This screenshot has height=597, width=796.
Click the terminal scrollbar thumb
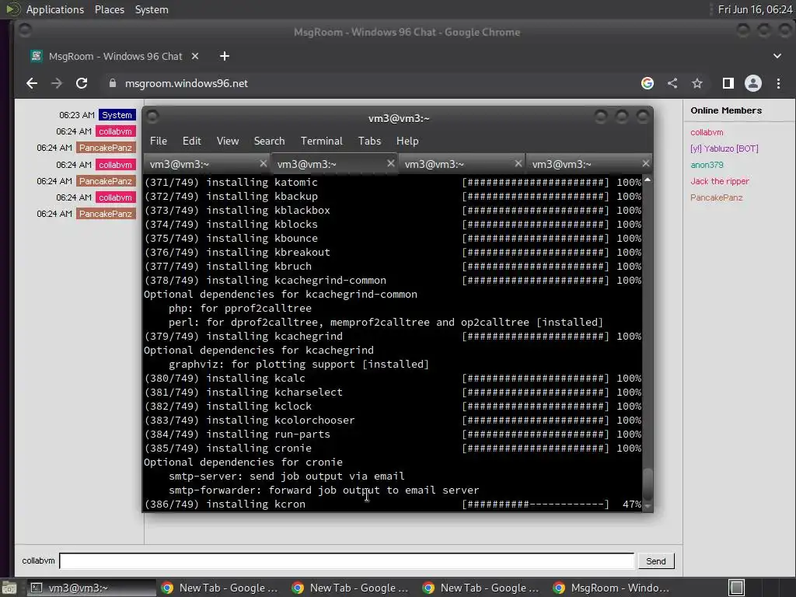[648, 484]
